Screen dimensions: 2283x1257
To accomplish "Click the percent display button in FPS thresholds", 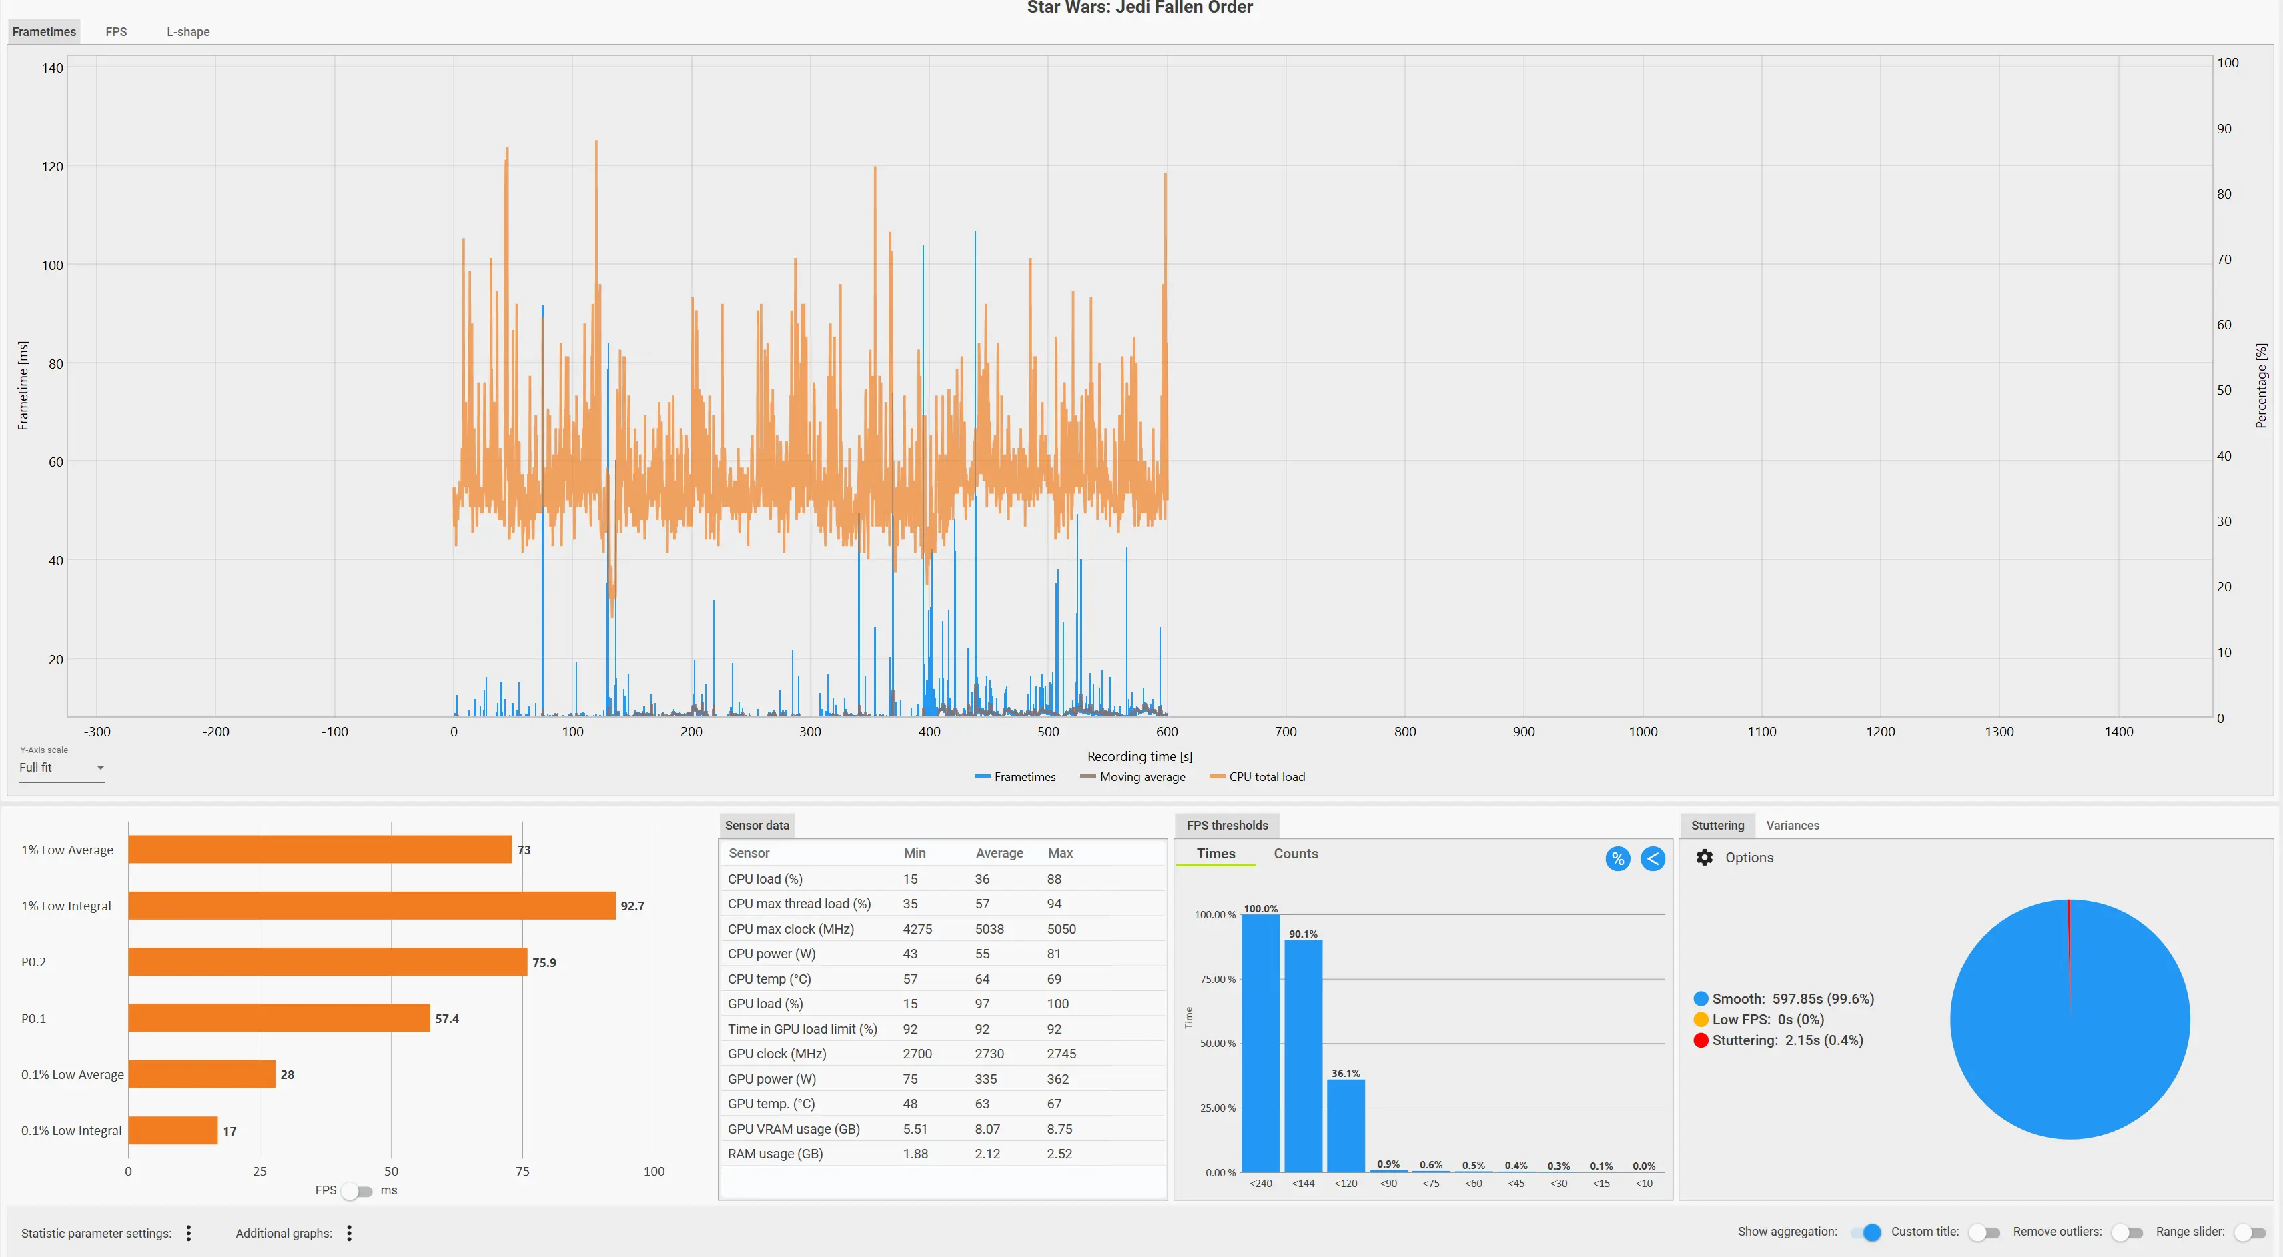I will coord(1617,858).
